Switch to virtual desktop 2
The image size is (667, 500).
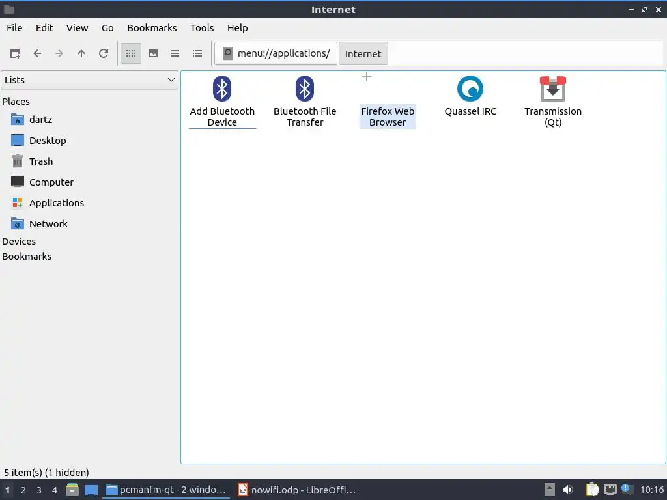point(23,490)
